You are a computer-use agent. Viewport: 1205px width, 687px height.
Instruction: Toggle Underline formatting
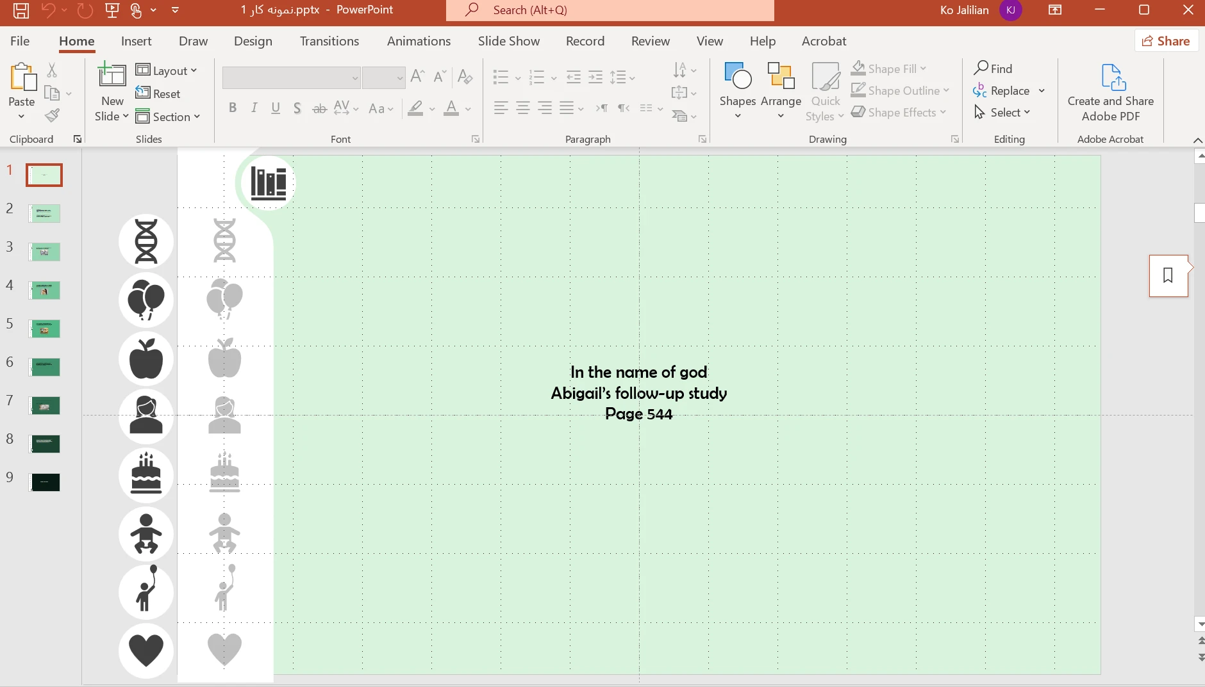[x=276, y=108]
